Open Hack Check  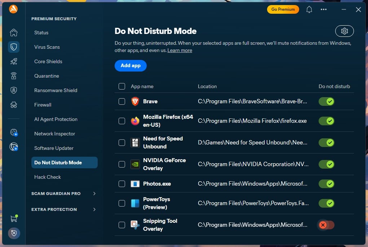tap(48, 177)
